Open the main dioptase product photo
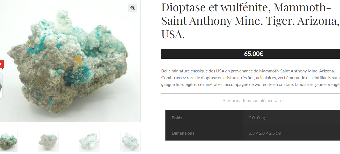This screenshot has height=154, width=340. click(x=70, y=61)
